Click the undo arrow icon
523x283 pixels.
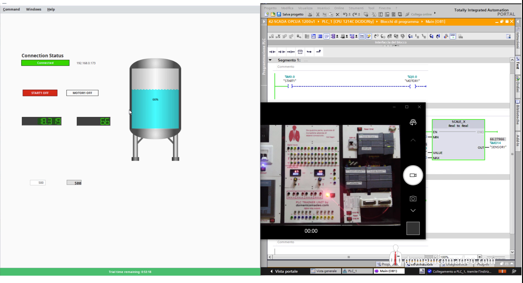coord(345,14)
